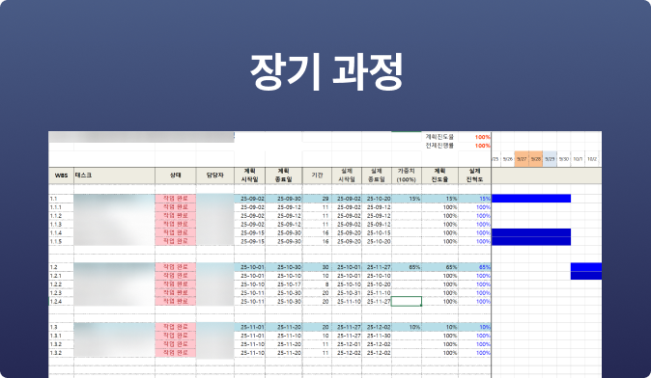
Task: Click the selected empty 가중치 cell in row 1.2.4
Action: point(407,301)
